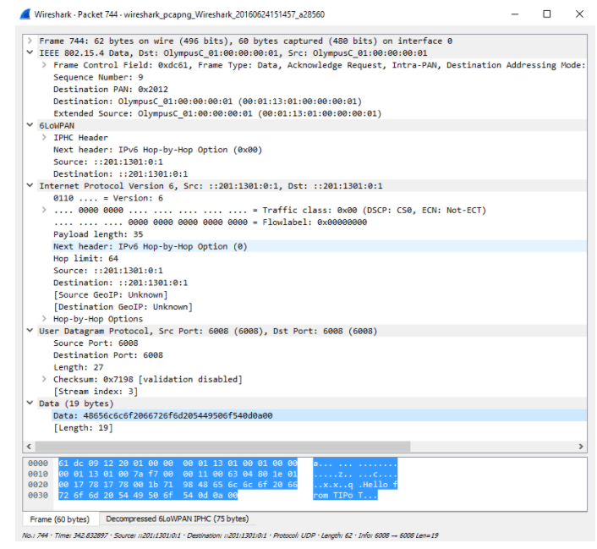The image size is (597, 549).
Task: Select the Destination Port: 6008 row
Action: tap(319, 355)
